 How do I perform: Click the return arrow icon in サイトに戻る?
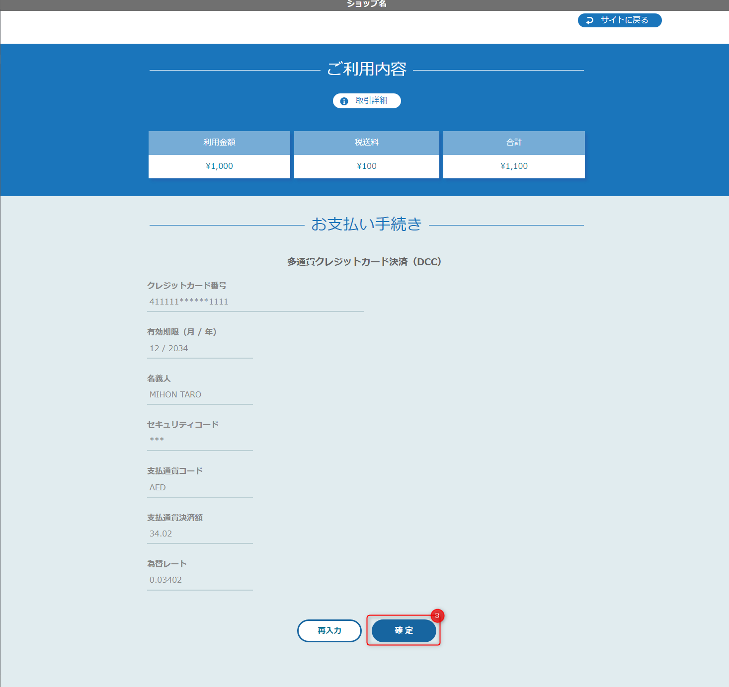(x=589, y=20)
